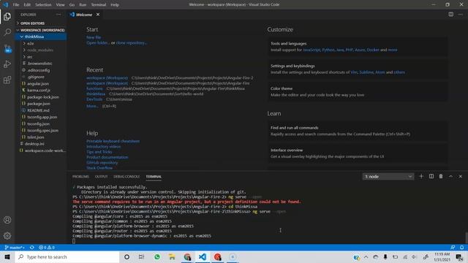The width and height of the screenshot is (468, 263).
Task: Open Introductory videos link
Action: click(x=104, y=146)
